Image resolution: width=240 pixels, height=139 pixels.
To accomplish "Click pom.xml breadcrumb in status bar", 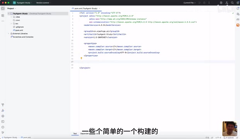I will [26, 137].
